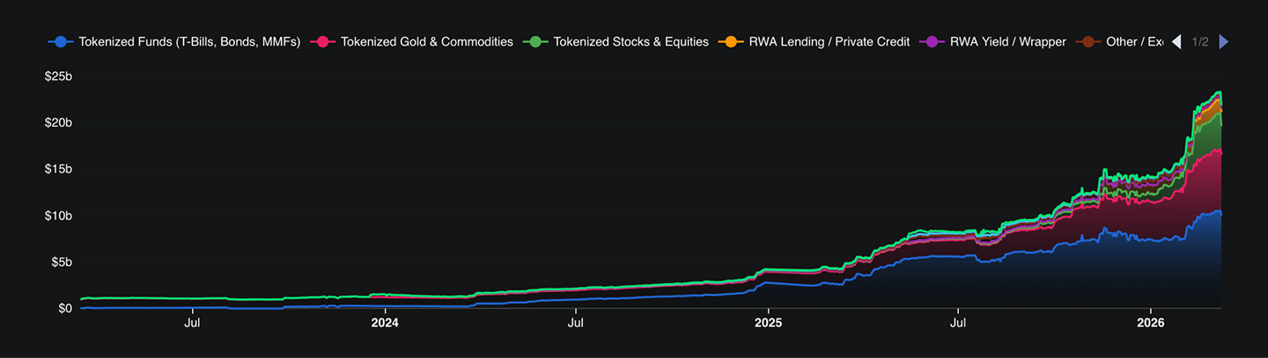Go to previous legend page arrow

coord(1176,41)
